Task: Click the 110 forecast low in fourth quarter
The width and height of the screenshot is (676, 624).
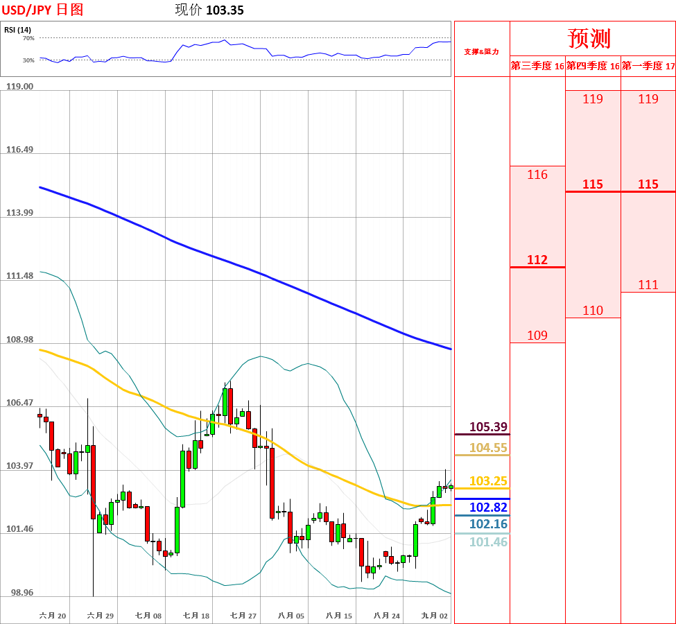Action: [x=593, y=311]
